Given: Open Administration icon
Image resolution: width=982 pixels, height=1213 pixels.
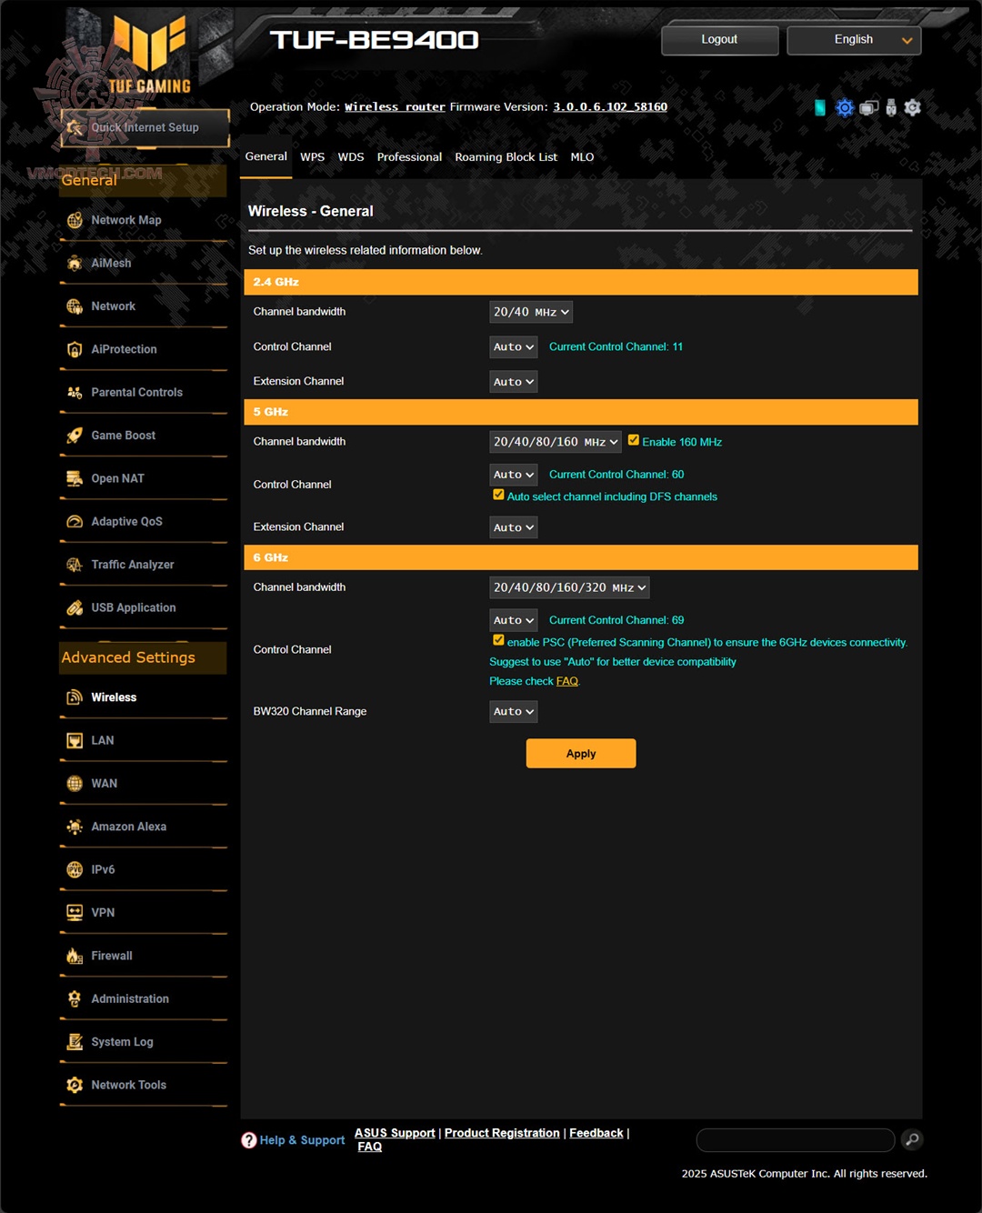Looking at the screenshot, I should point(75,998).
